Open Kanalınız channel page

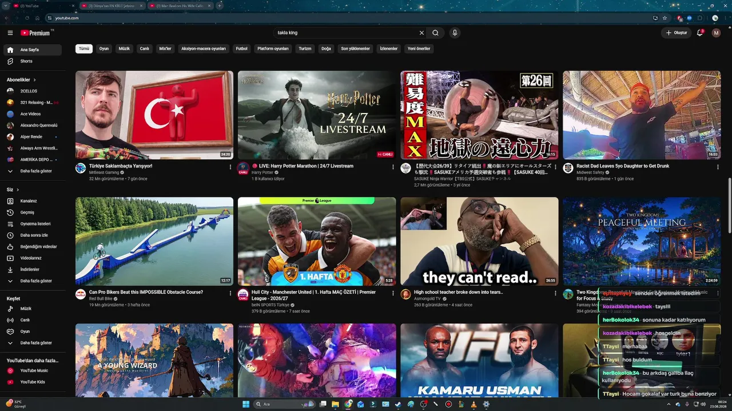pos(33,201)
